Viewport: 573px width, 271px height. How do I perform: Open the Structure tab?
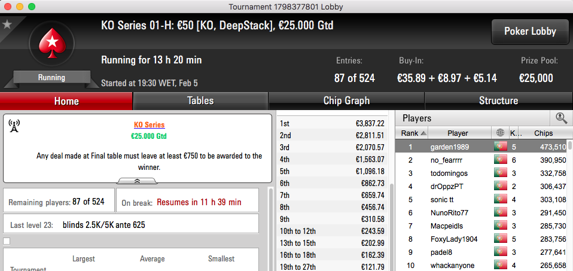(498, 101)
